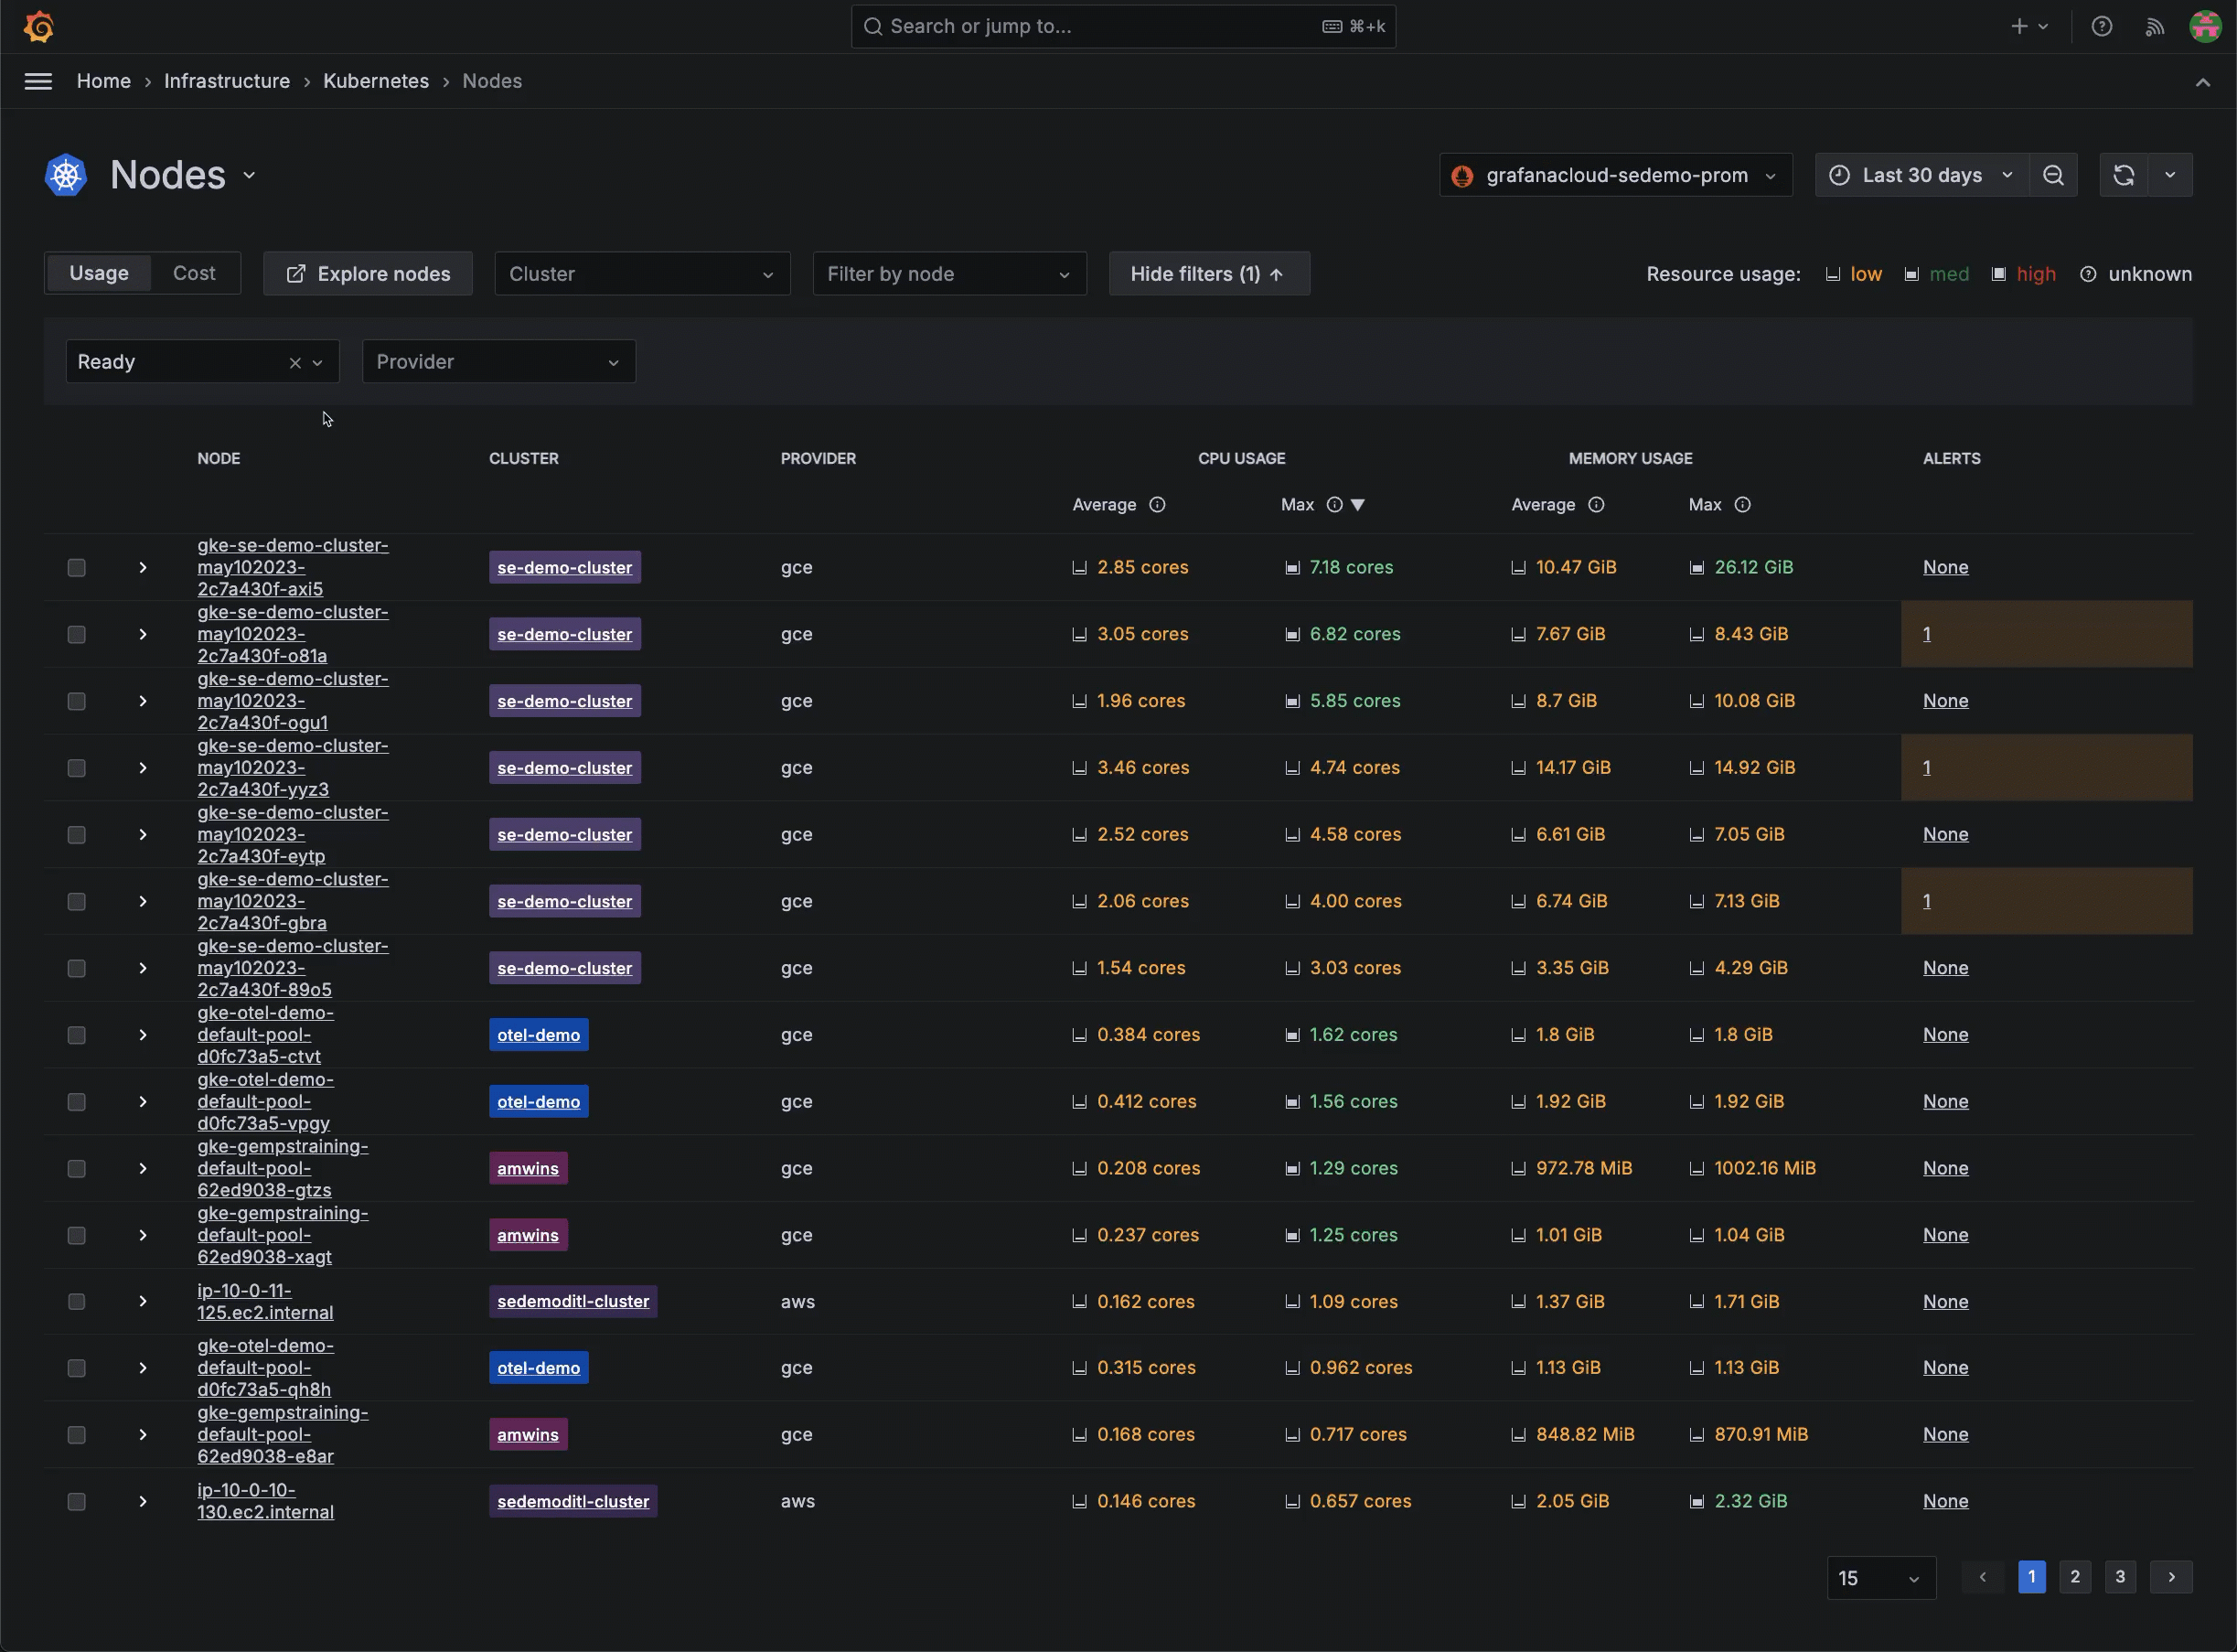Viewport: 2237px width, 1652px height.
Task: Click the Grafana logo
Action: click(x=39, y=26)
